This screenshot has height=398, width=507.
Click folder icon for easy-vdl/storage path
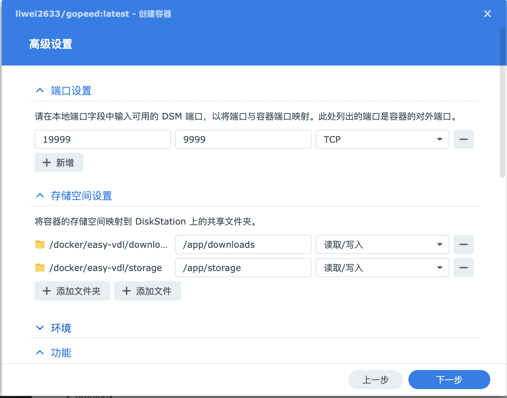pos(40,268)
